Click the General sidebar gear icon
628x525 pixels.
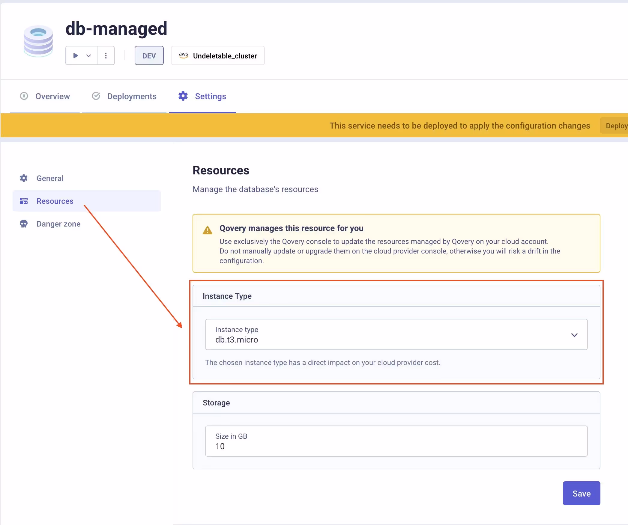[x=24, y=178]
